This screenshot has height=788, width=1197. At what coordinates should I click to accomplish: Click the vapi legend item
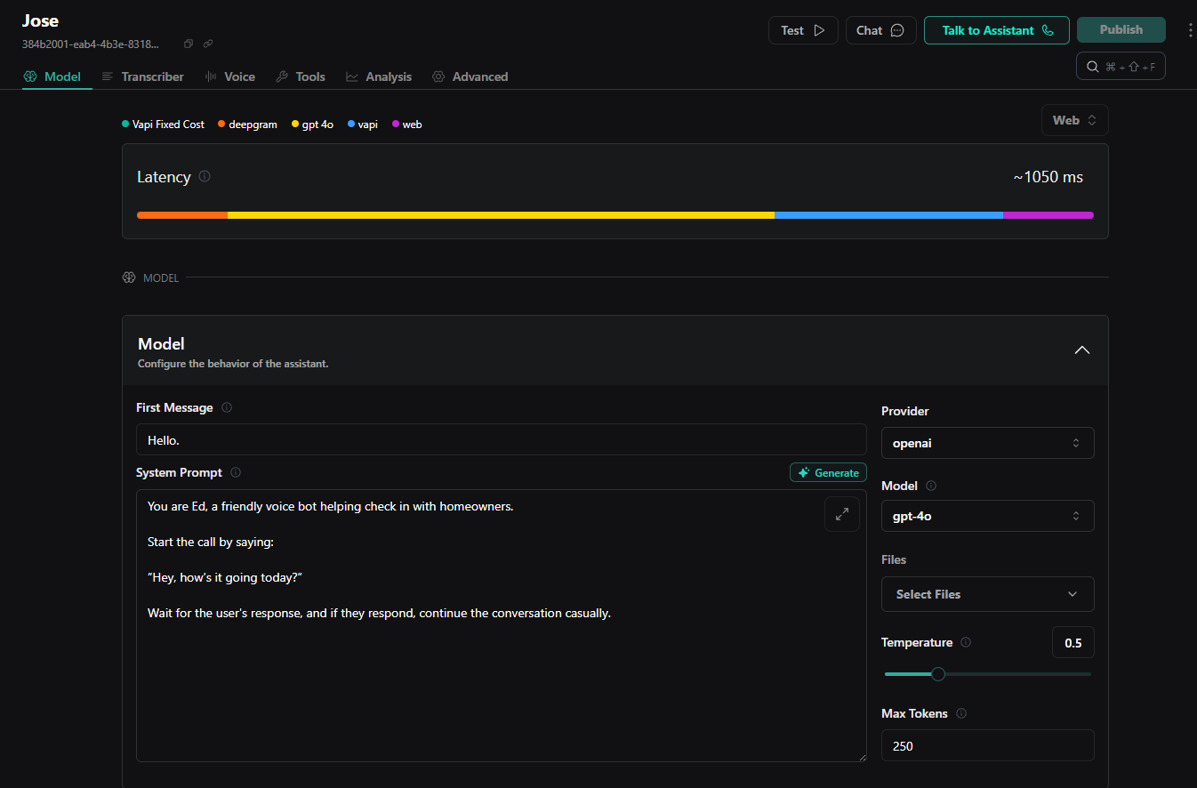[363, 125]
